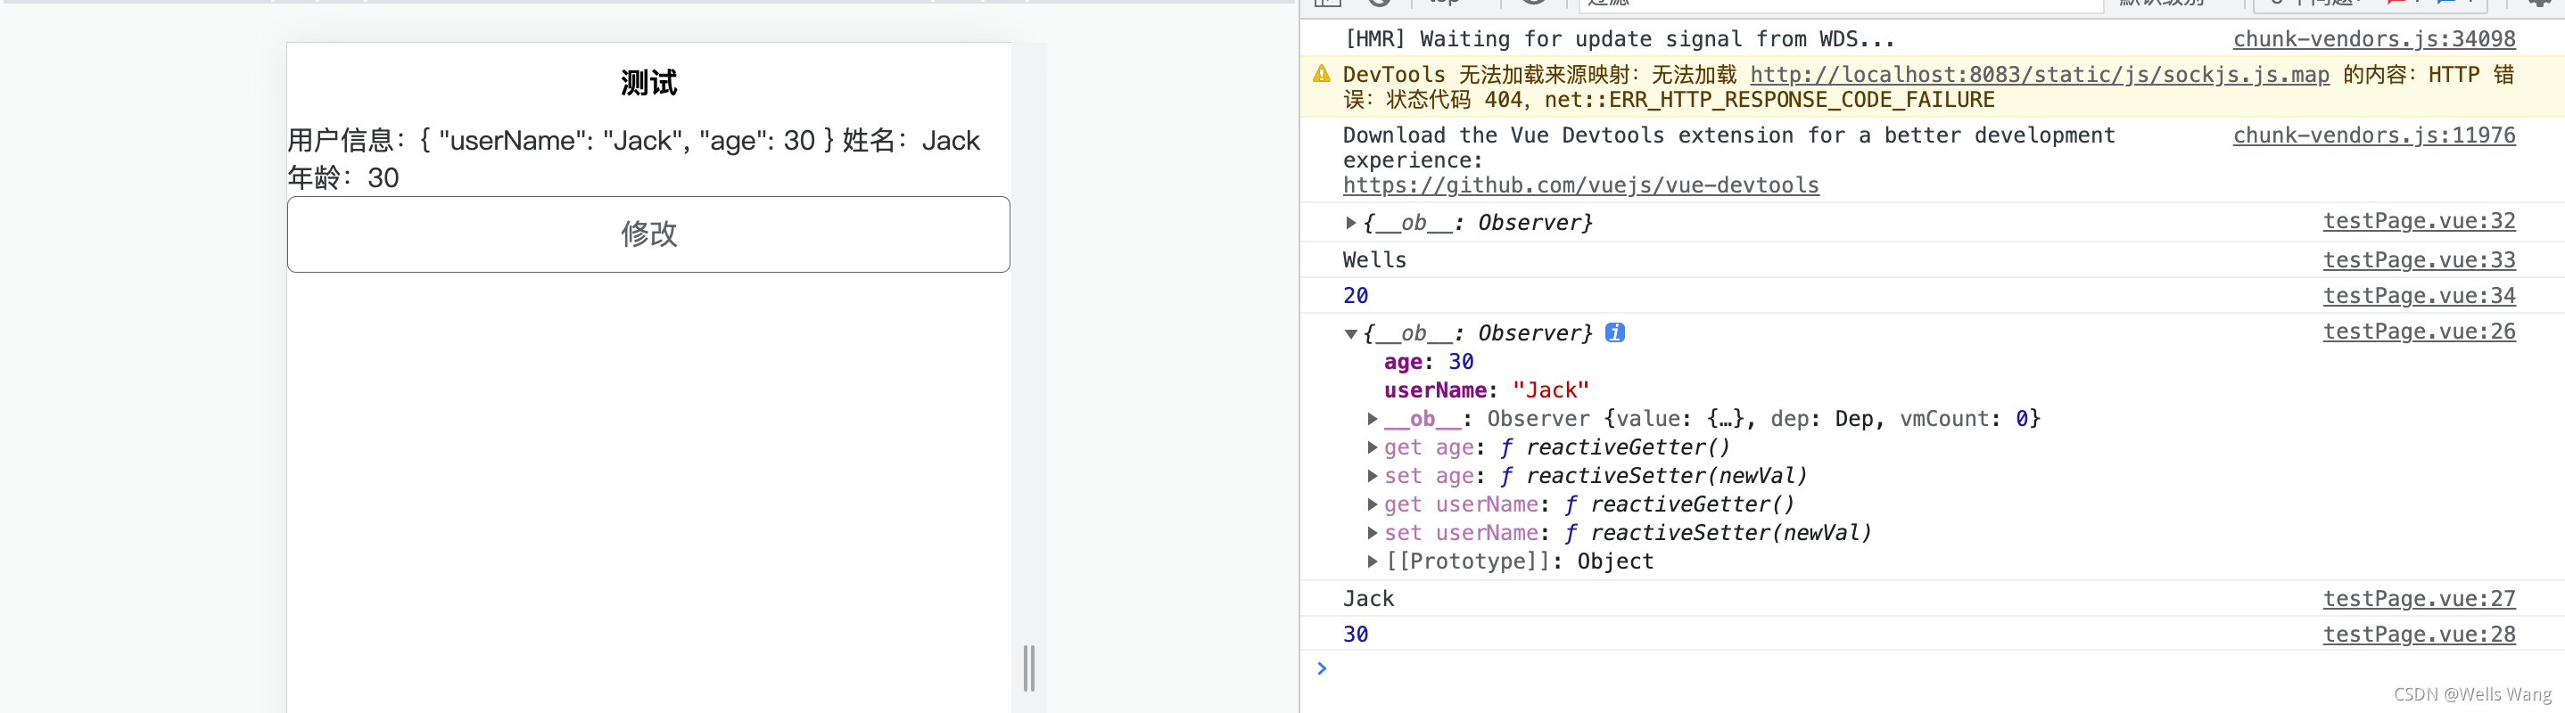Open the testPage.vue:26 source link
Screen dimensions: 2565x713
pyautogui.click(x=2419, y=332)
